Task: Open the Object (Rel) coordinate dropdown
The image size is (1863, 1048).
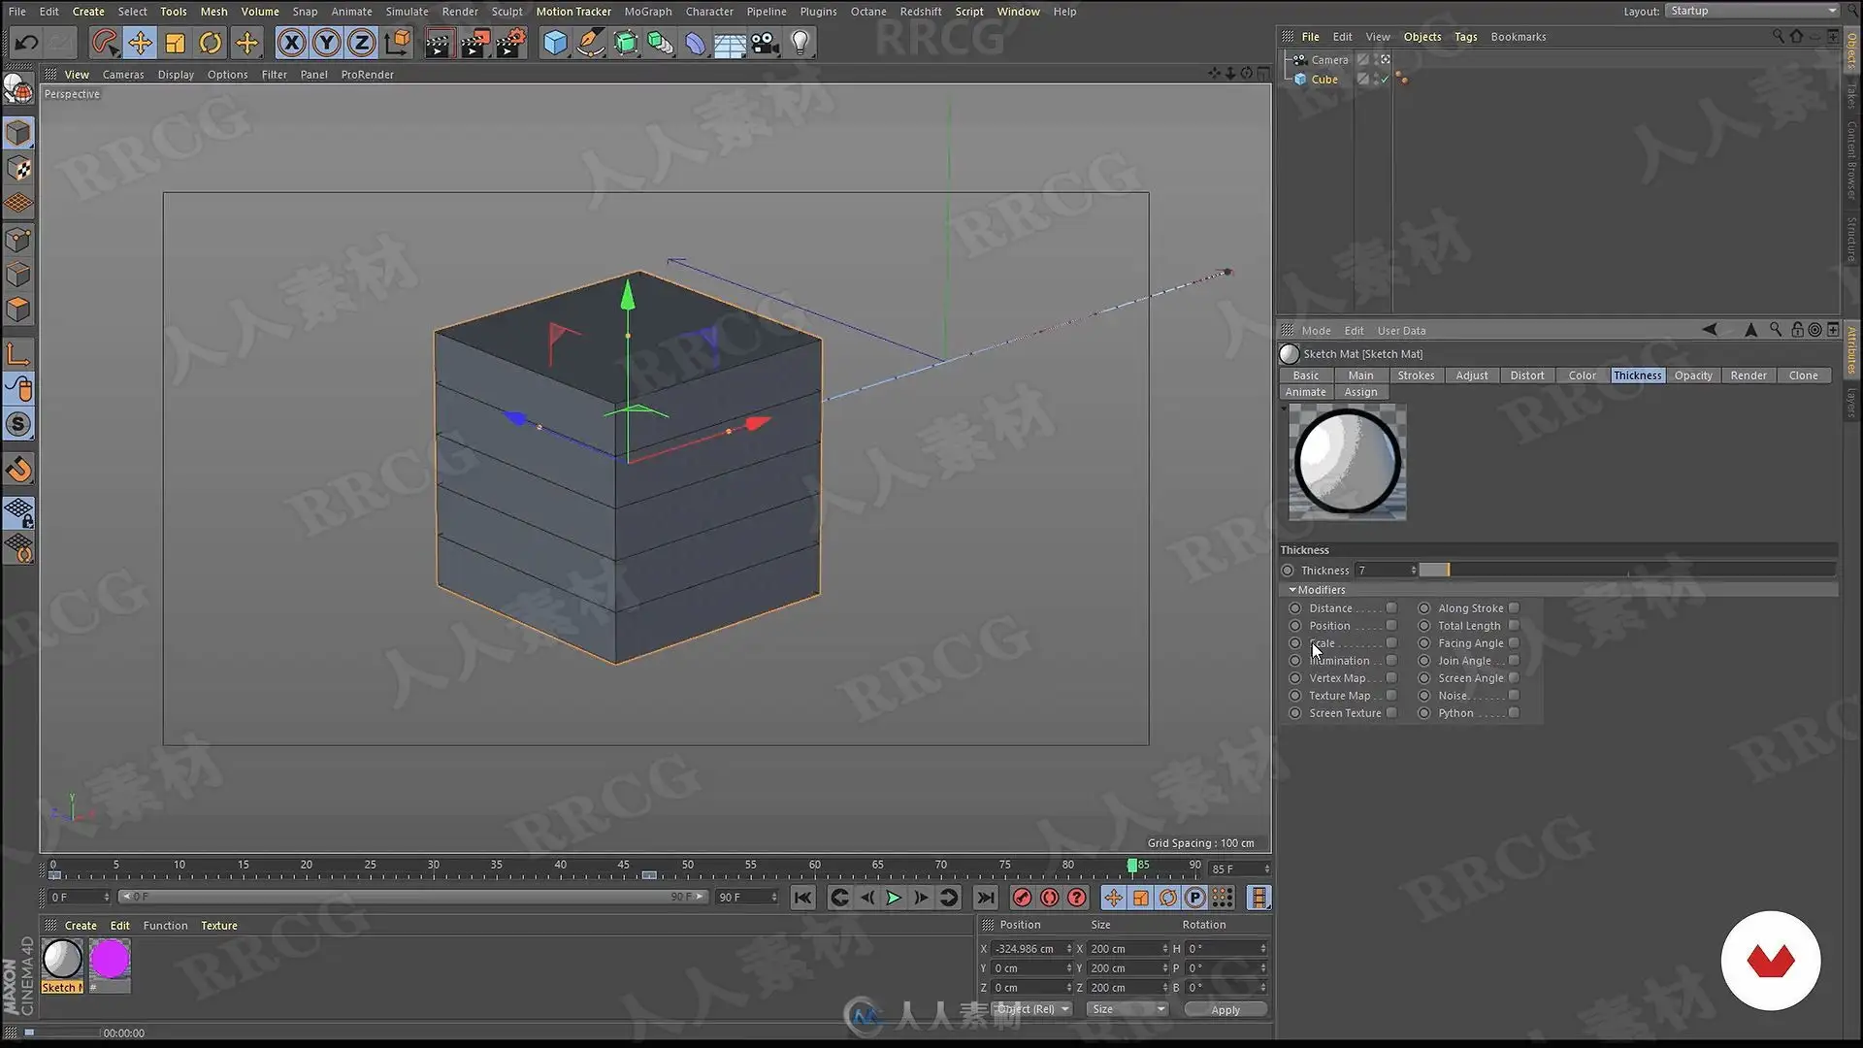Action: 1032,1009
